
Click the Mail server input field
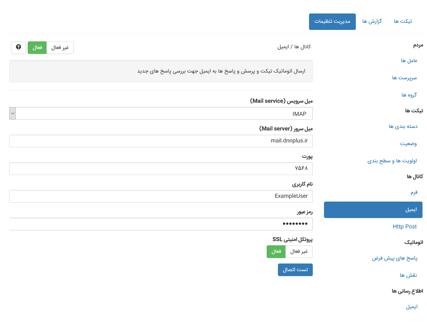click(x=161, y=141)
